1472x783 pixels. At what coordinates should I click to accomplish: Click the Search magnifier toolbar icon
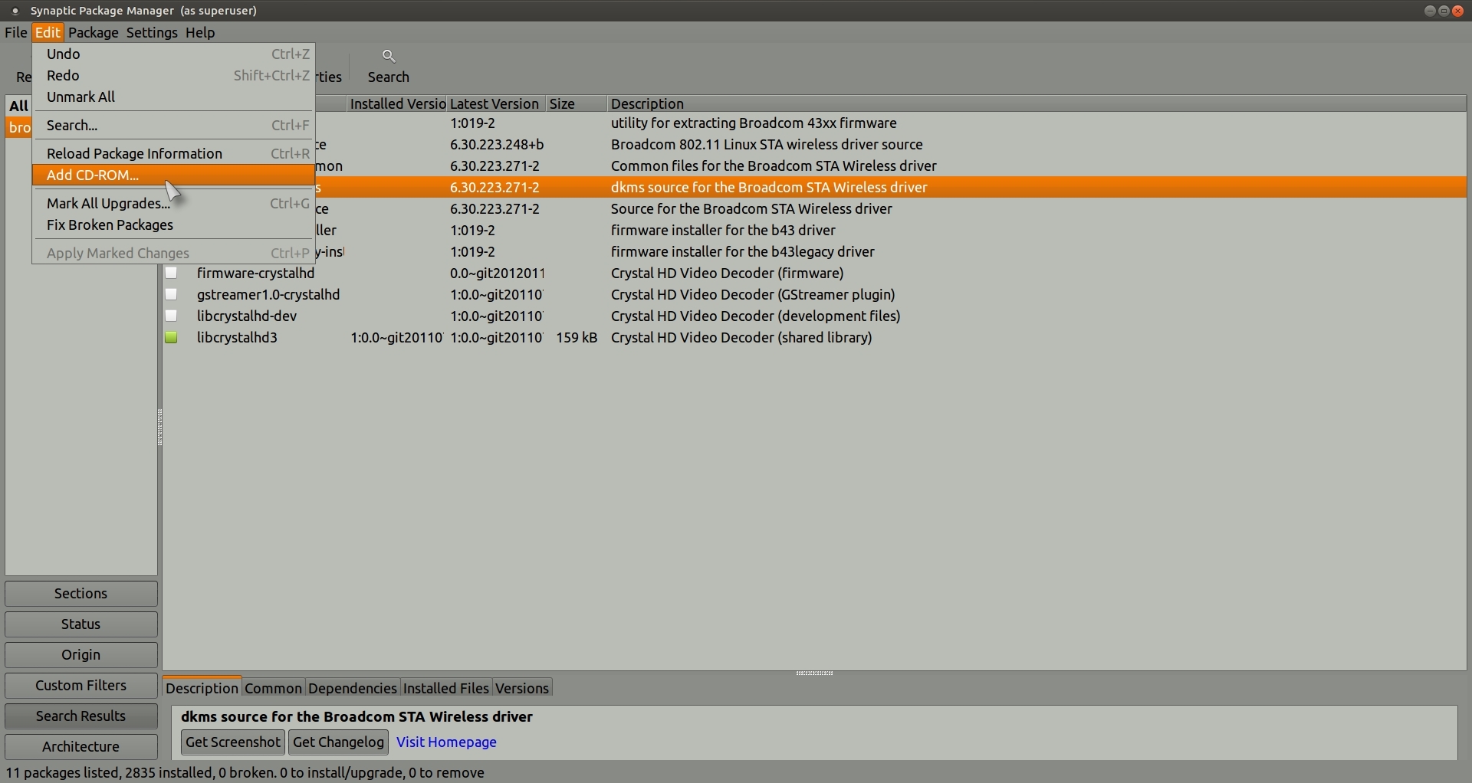(389, 56)
